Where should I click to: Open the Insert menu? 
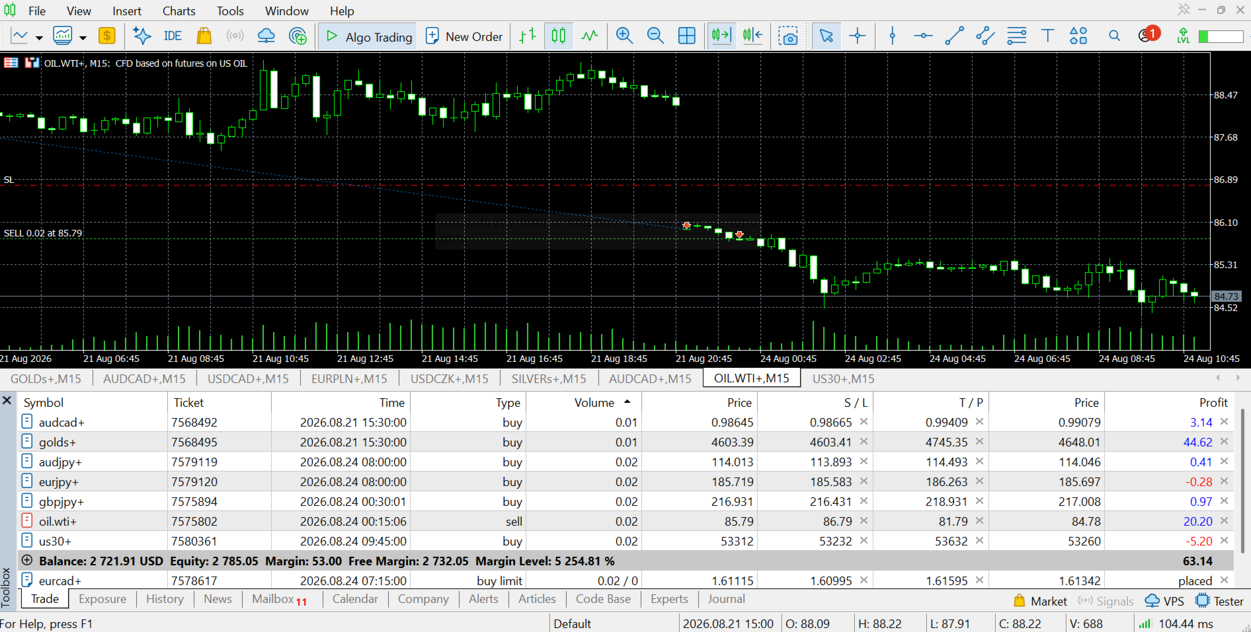(x=126, y=11)
